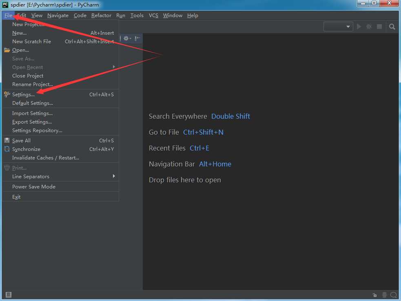Screen dimensions: 401x301
Task: Click the event log bubble icon
Action: [x=393, y=295]
